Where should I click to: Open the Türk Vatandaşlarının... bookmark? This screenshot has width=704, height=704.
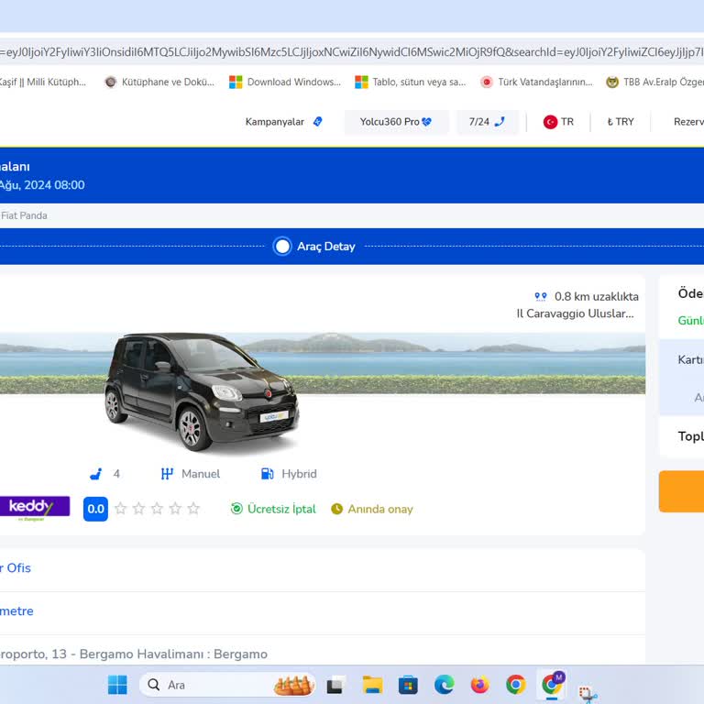(536, 82)
